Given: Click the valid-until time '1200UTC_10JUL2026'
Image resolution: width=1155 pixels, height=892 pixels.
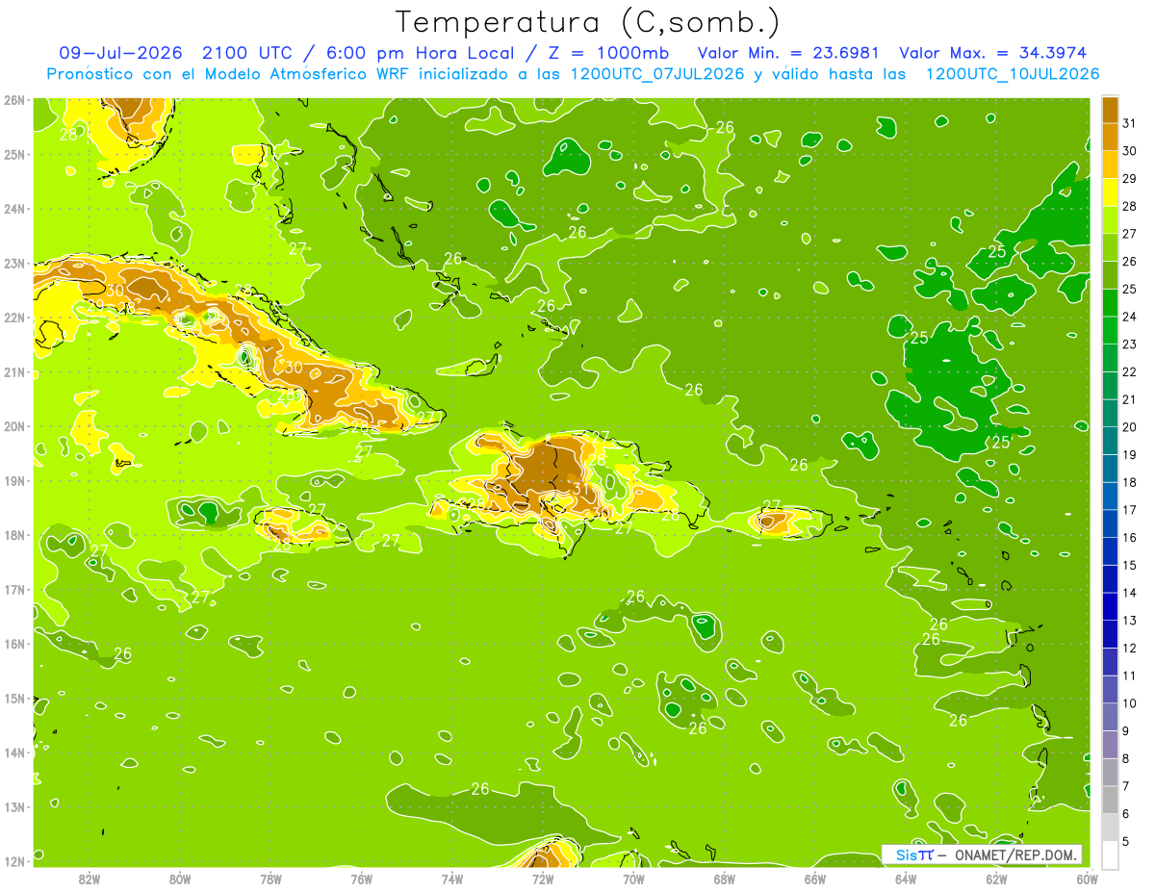Looking at the screenshot, I should coord(1013,74).
